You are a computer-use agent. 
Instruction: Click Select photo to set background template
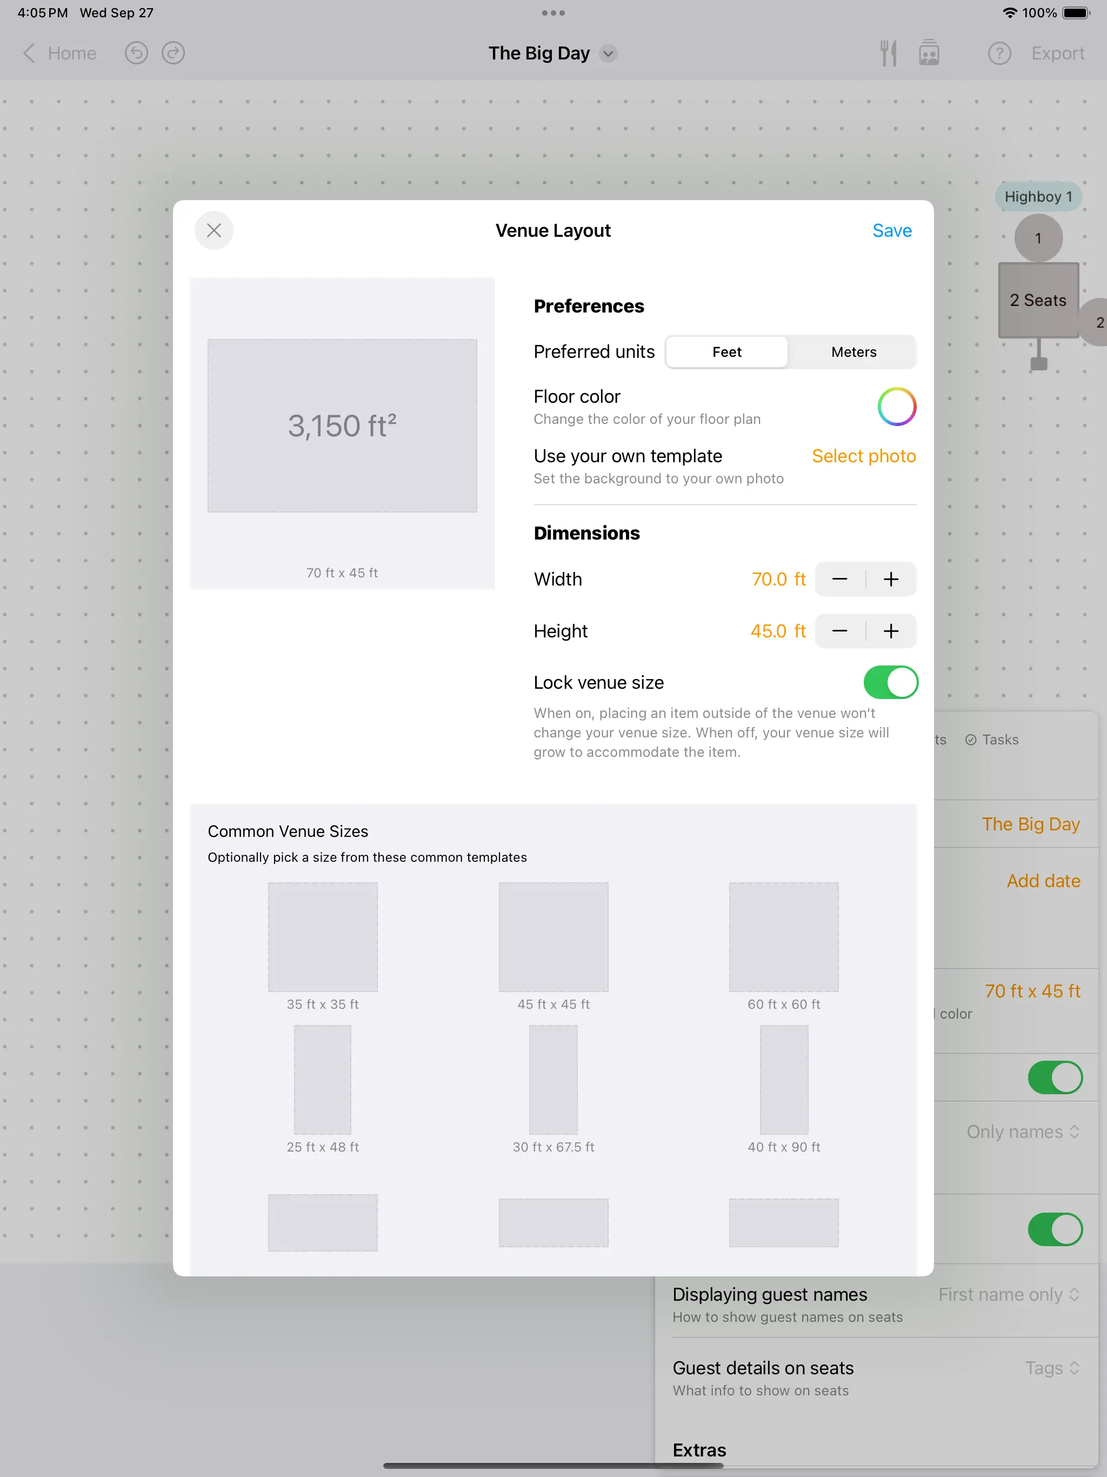(863, 456)
